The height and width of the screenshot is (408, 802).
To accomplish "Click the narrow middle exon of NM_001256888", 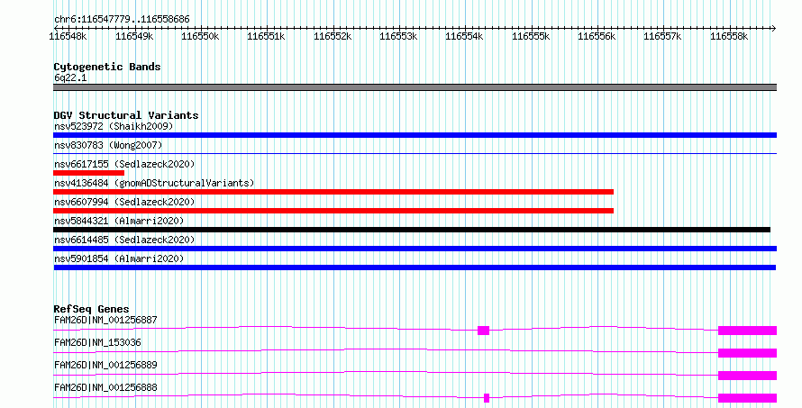I will 487,398.
